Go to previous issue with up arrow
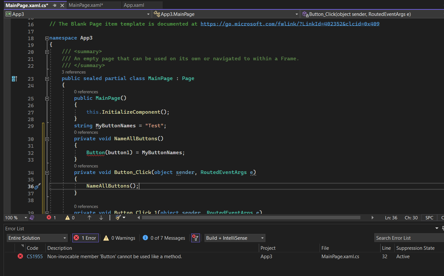Viewport: 444px width, 276px height. [89, 218]
